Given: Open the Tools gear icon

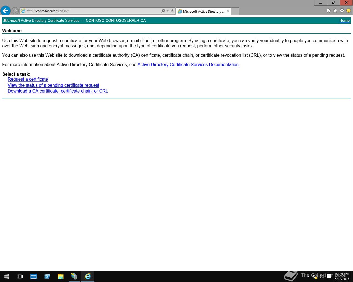Looking at the screenshot, I should [x=342, y=10].
